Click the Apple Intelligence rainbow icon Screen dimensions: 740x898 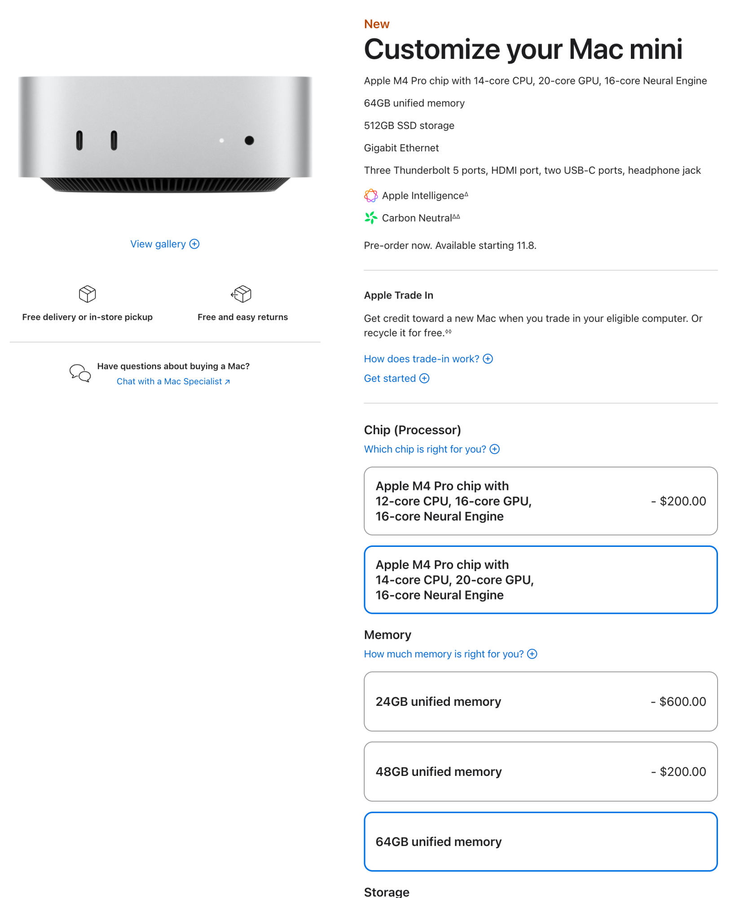[370, 195]
